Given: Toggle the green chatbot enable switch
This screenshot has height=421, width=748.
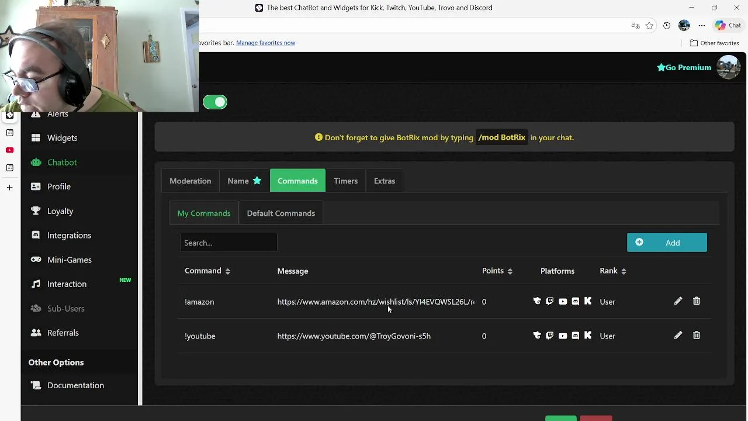Looking at the screenshot, I should (215, 102).
